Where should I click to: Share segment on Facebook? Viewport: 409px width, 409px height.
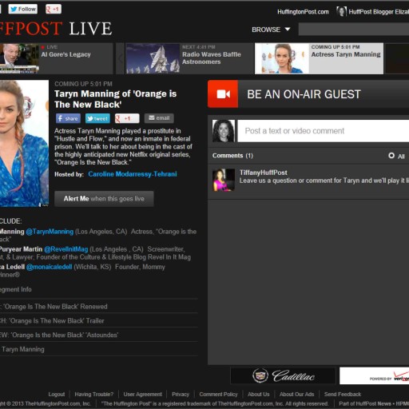68,118
